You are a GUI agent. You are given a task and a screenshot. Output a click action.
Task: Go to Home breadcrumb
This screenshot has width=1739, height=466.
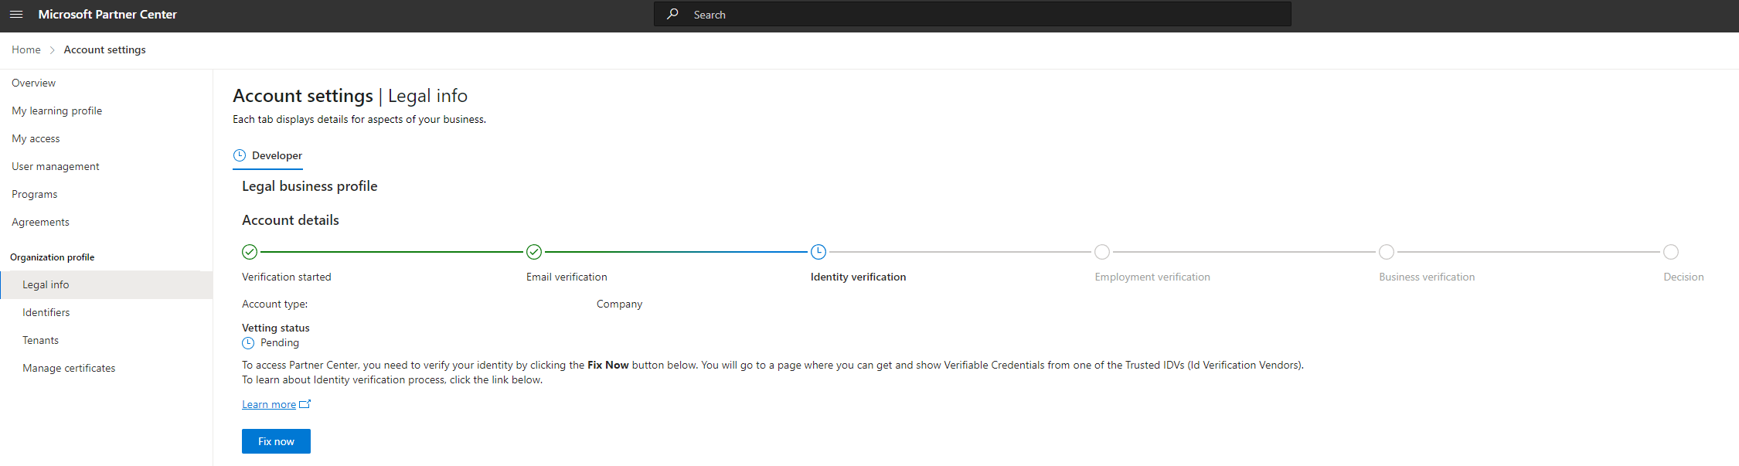coord(26,49)
